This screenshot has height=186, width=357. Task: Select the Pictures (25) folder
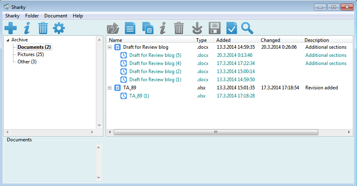[x=30, y=54]
